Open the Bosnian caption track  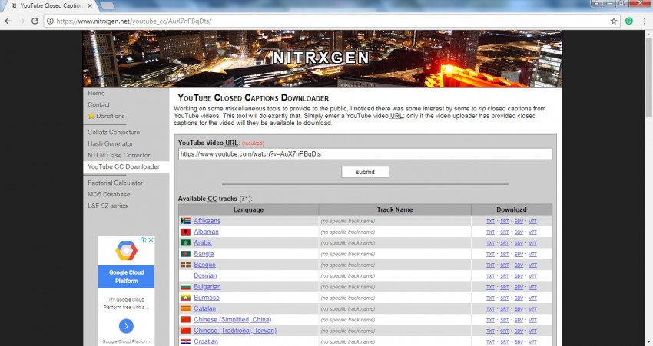tap(205, 275)
